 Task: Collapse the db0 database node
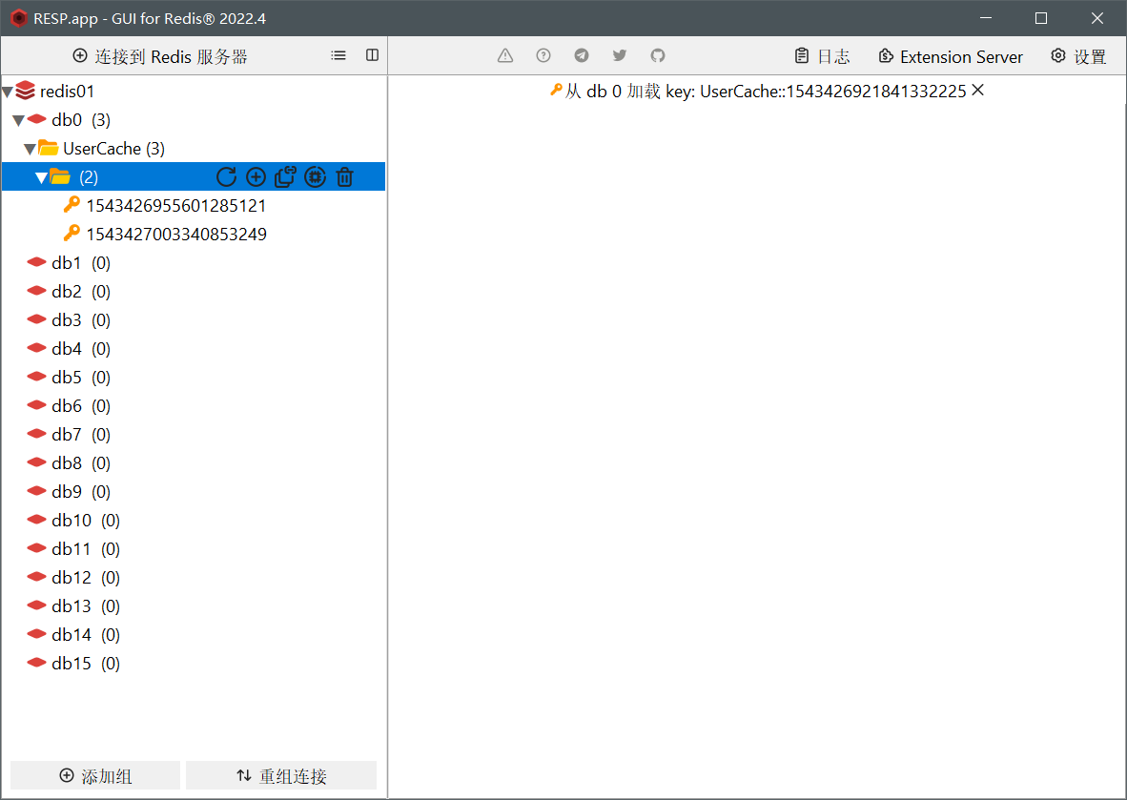[x=19, y=121]
